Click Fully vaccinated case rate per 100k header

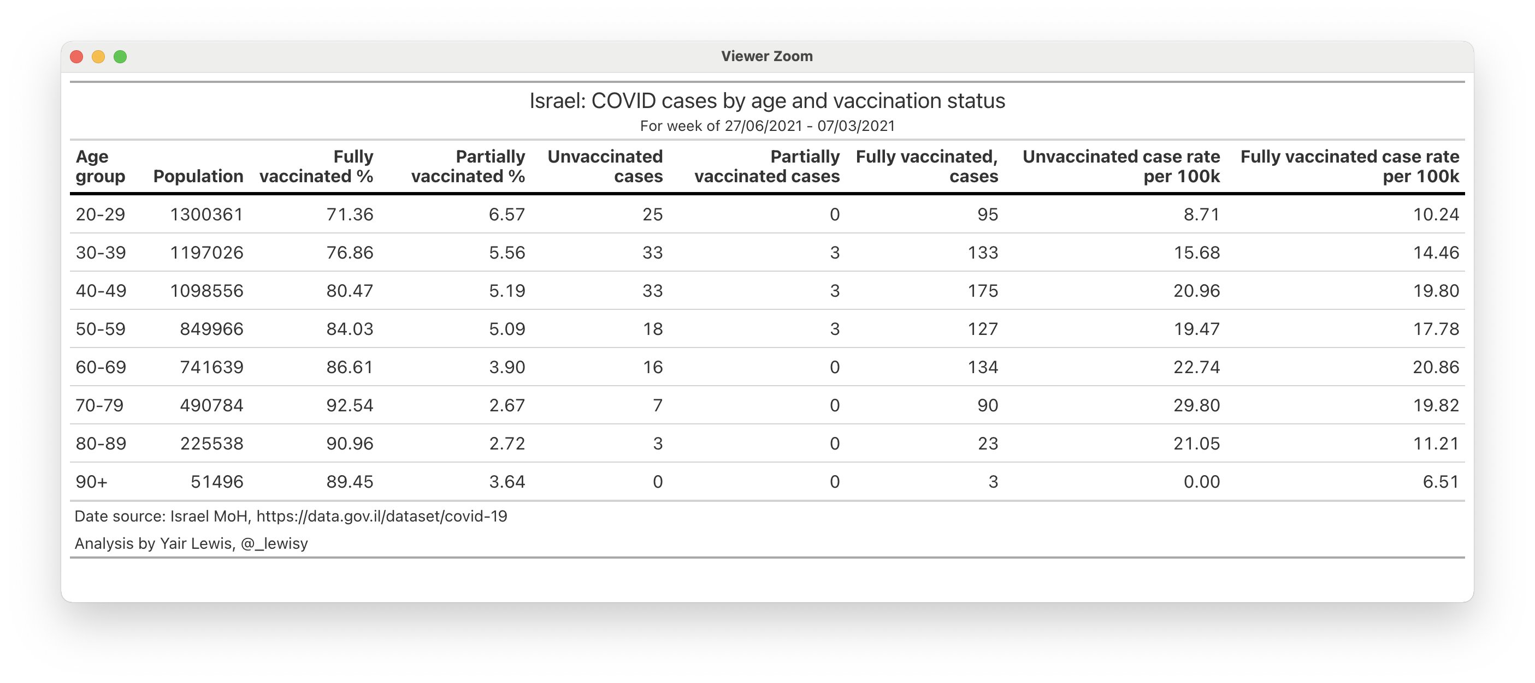coord(1350,166)
